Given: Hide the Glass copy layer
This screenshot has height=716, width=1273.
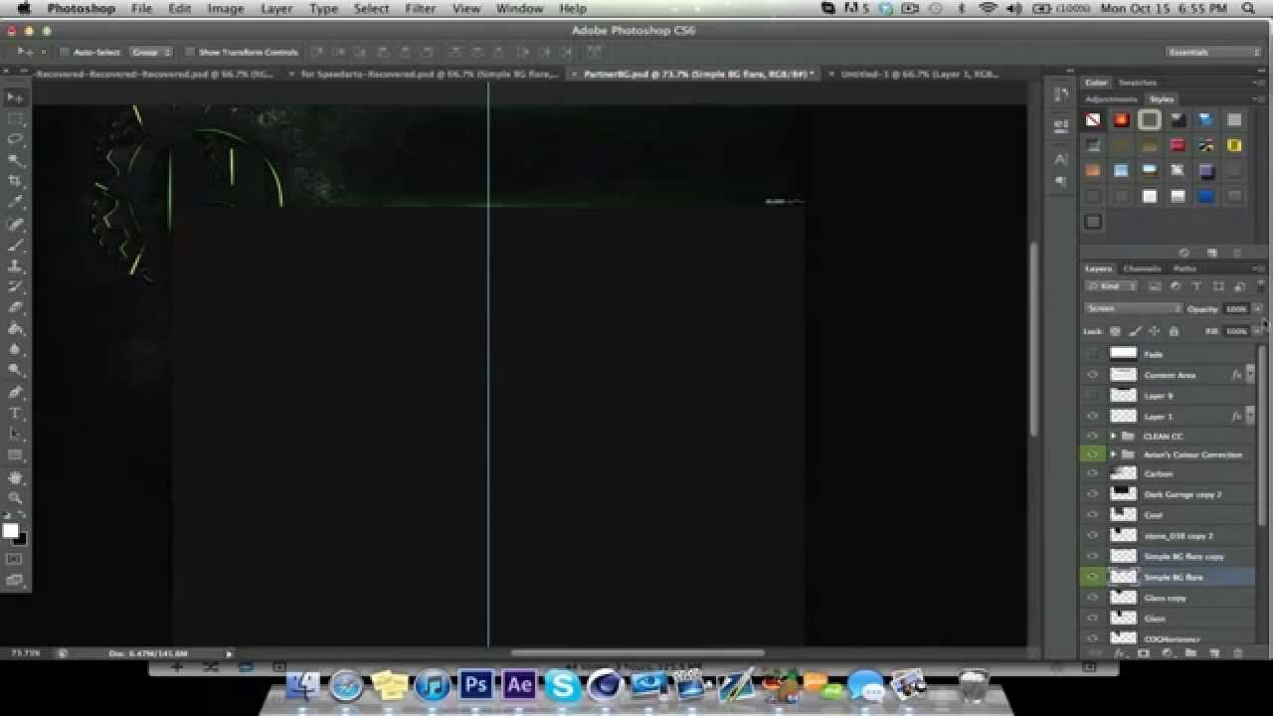Looking at the screenshot, I should click(1093, 598).
